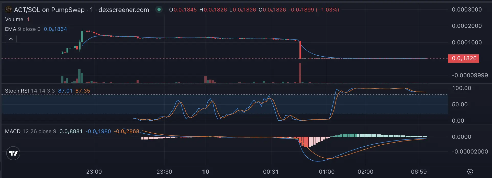Click the high price H0.0₅1826

(x=213, y=10)
